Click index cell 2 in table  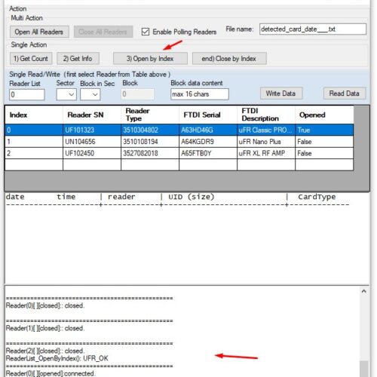tap(34, 153)
